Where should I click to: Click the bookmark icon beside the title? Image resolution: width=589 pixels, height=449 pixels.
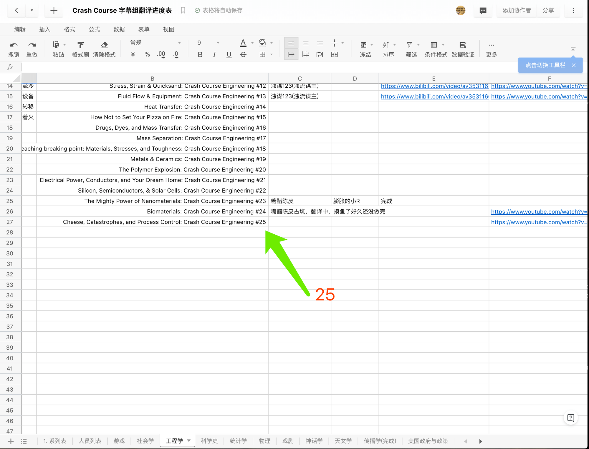click(183, 11)
